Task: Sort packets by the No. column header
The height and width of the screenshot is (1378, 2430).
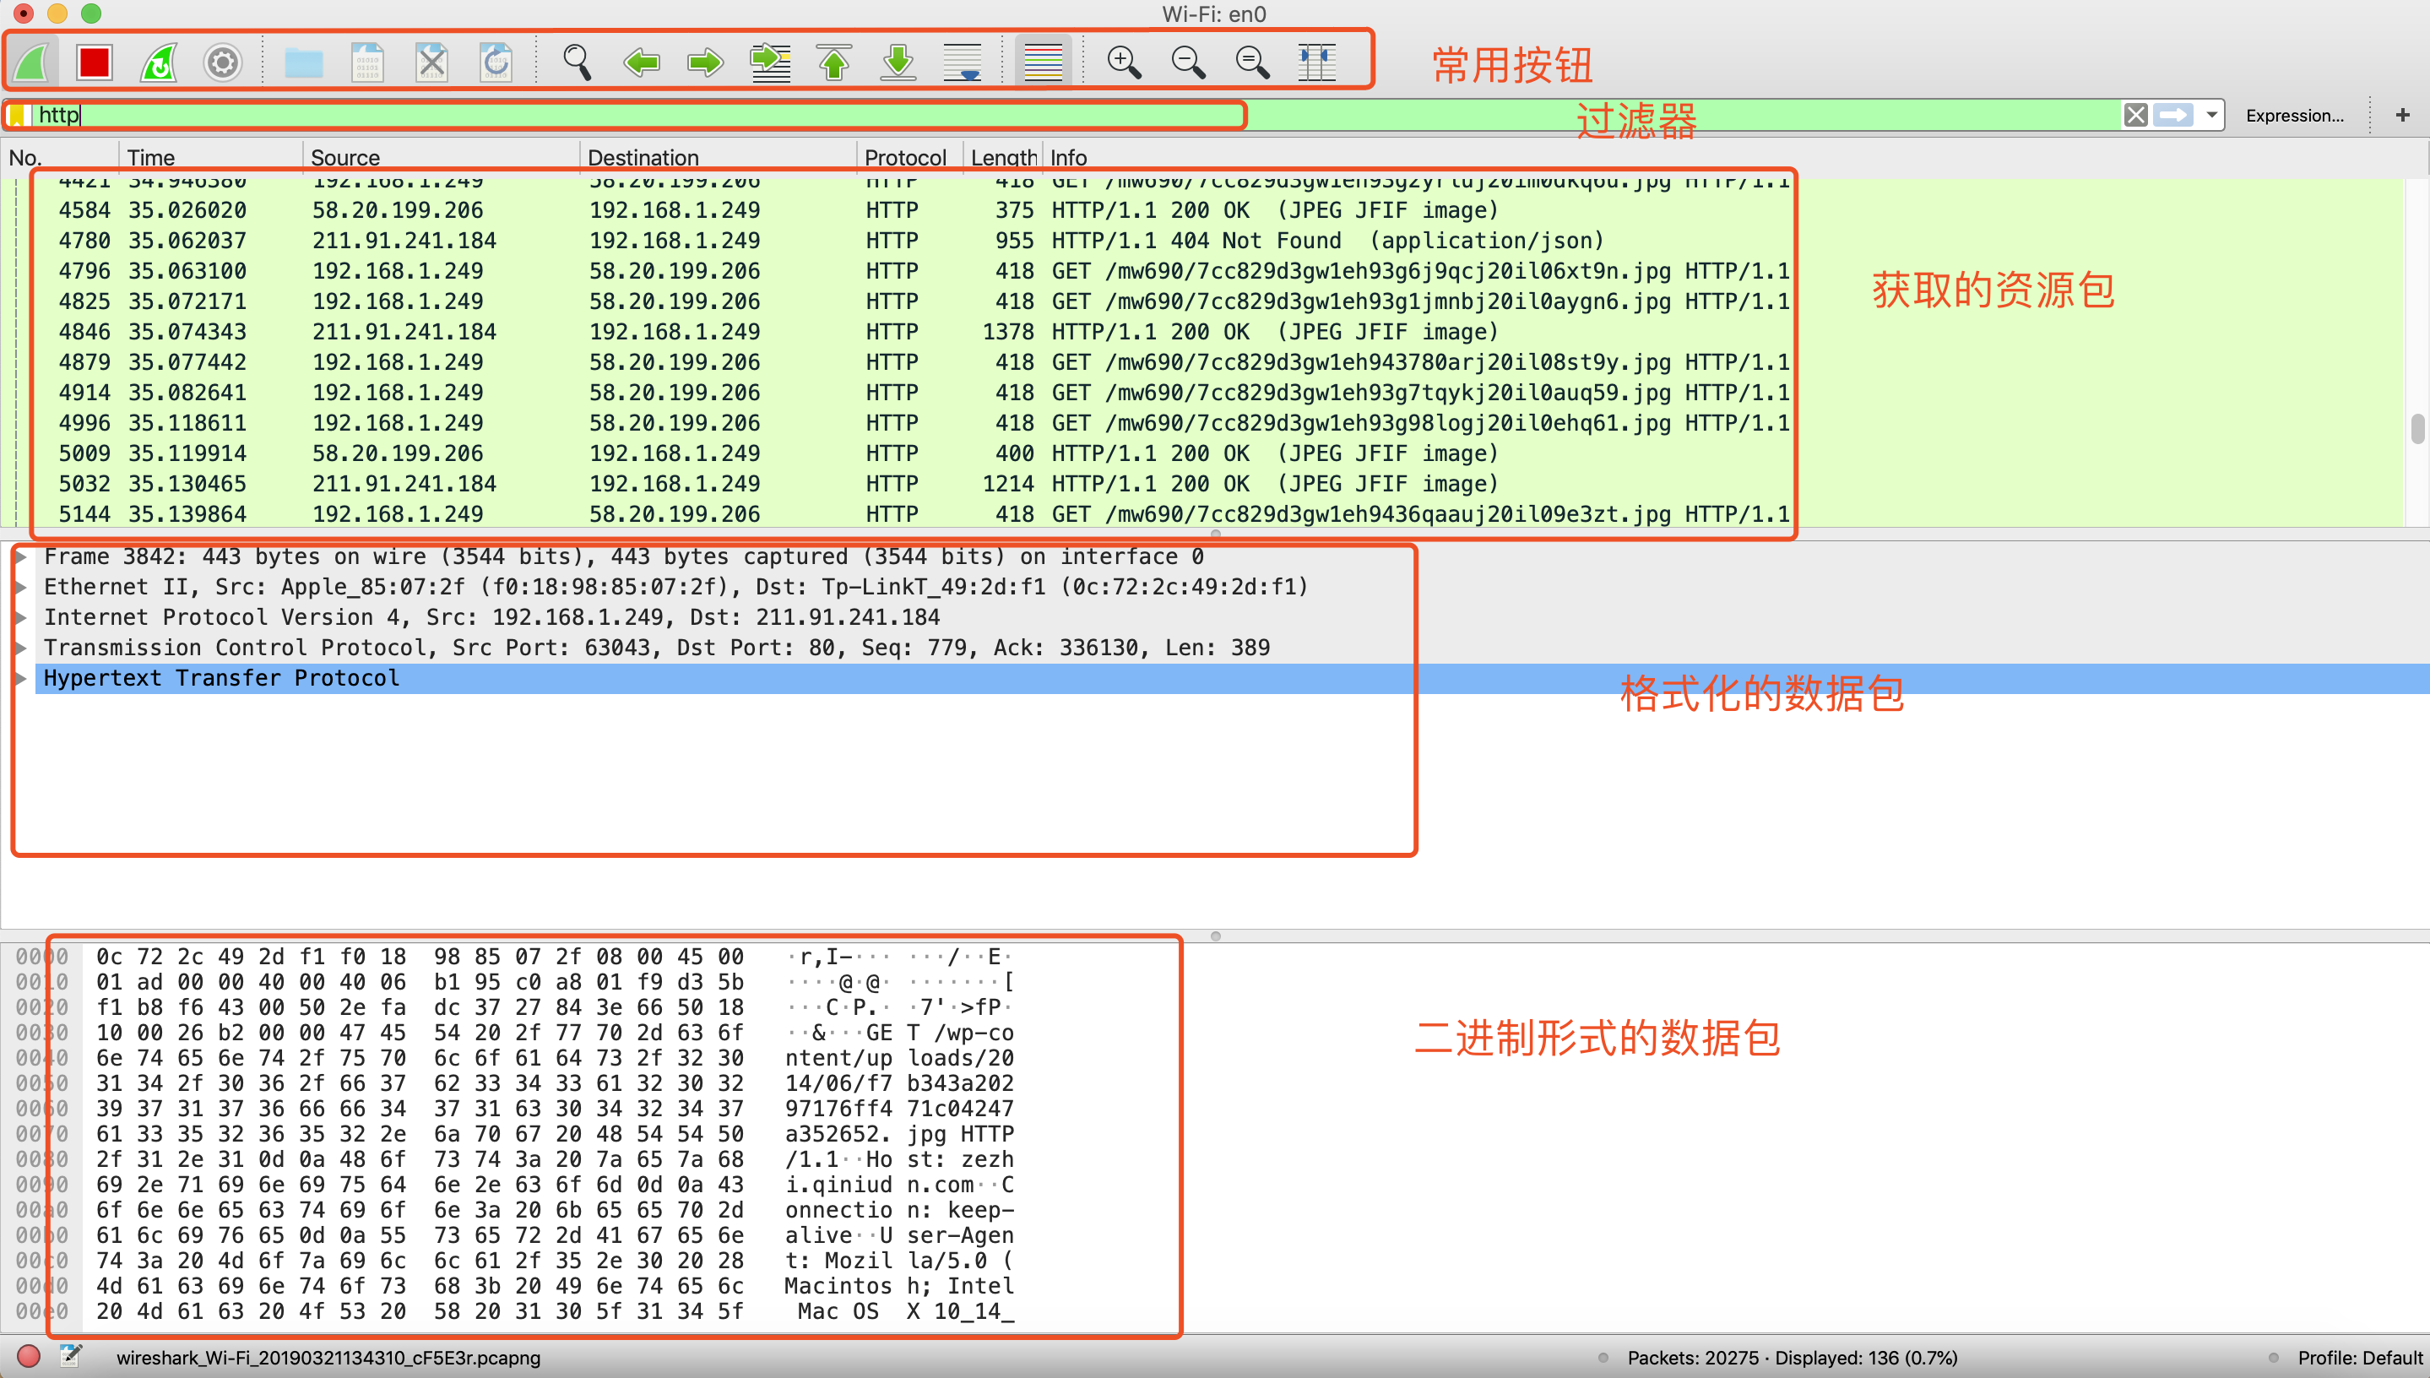Action: pos(58,157)
